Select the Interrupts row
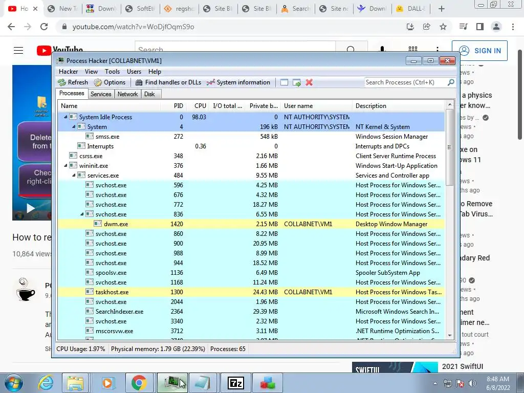Screen dimensions: 524x393 click(x=251, y=146)
